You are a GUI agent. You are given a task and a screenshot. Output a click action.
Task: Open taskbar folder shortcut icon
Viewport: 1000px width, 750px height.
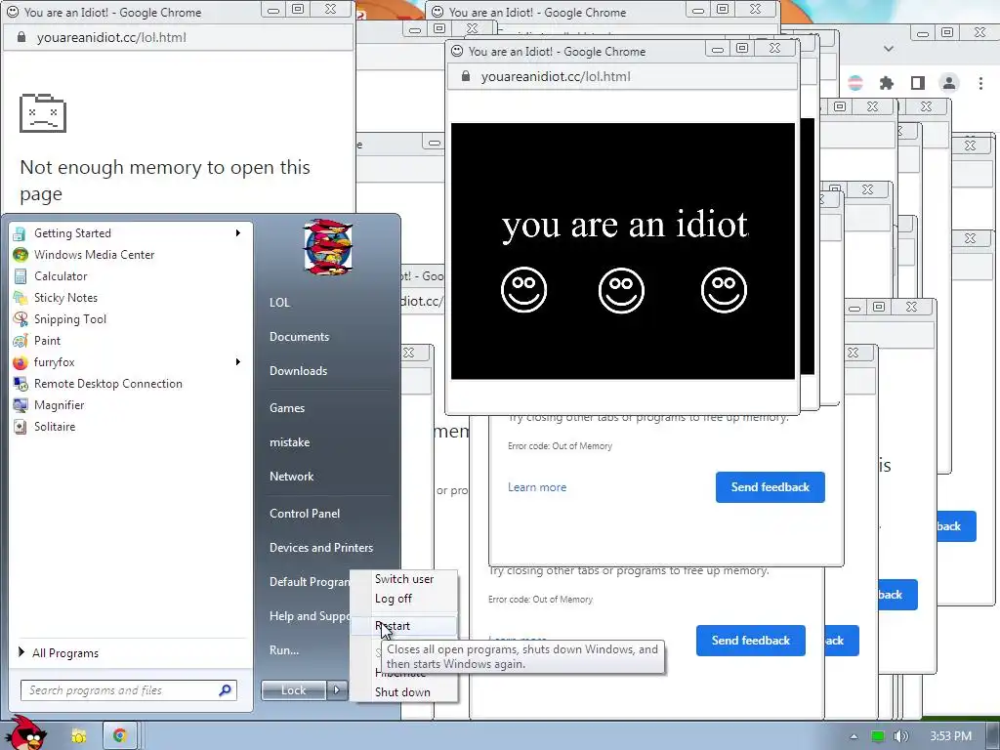pyautogui.click(x=79, y=736)
